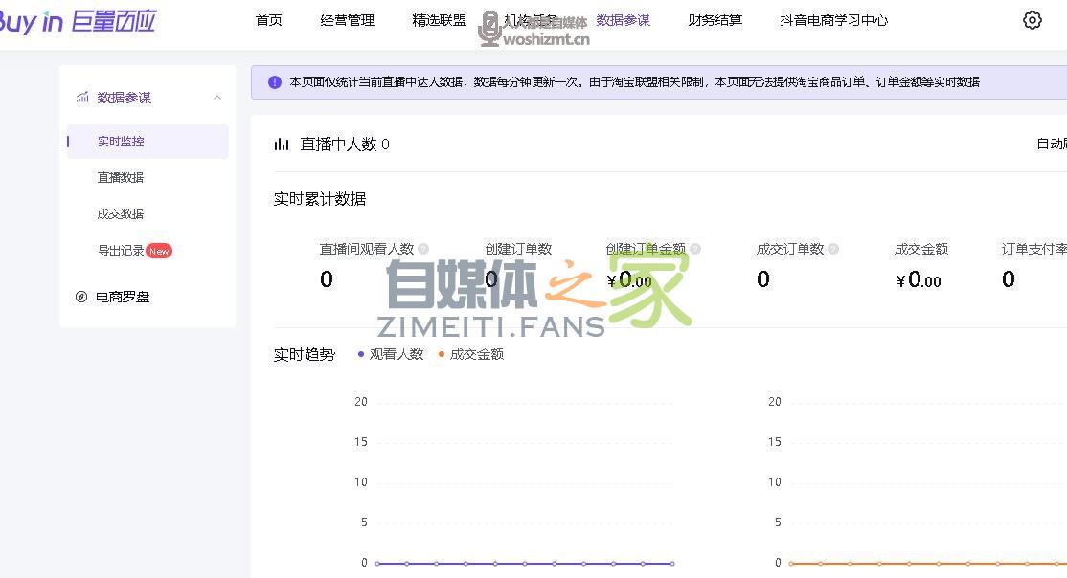Open 抖音电商学习中心 link
This screenshot has height=578, width=1067.
point(833,20)
